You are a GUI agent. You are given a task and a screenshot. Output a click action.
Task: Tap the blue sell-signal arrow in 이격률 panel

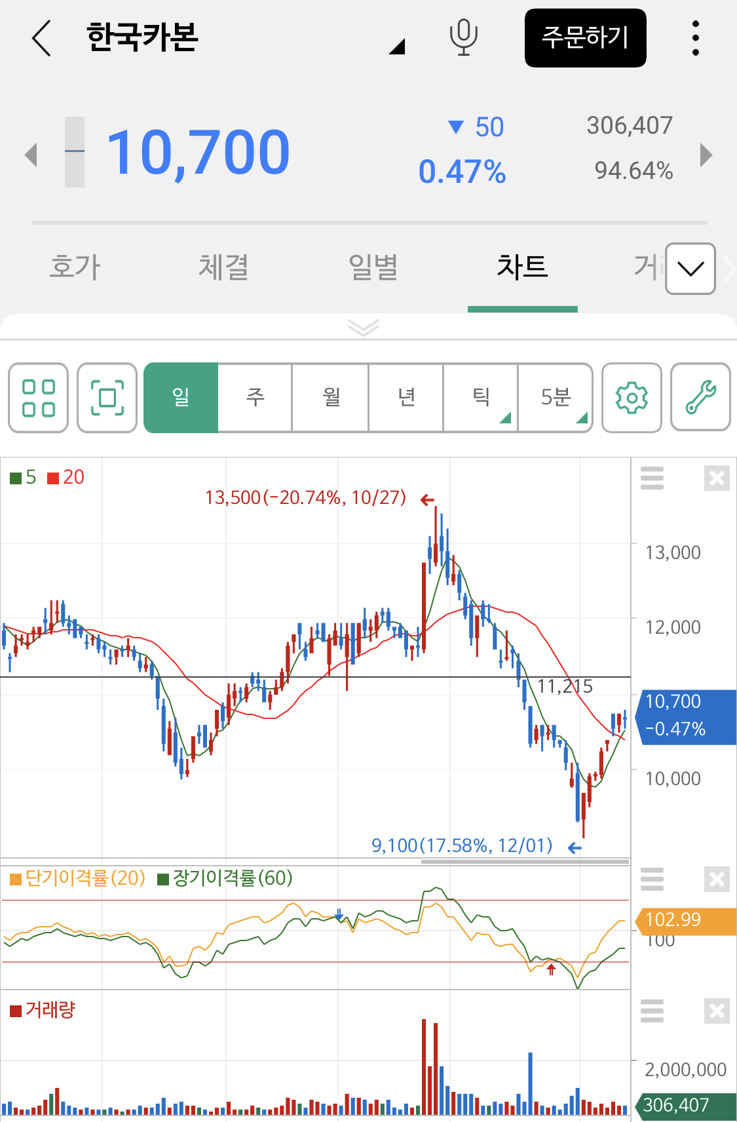click(339, 915)
